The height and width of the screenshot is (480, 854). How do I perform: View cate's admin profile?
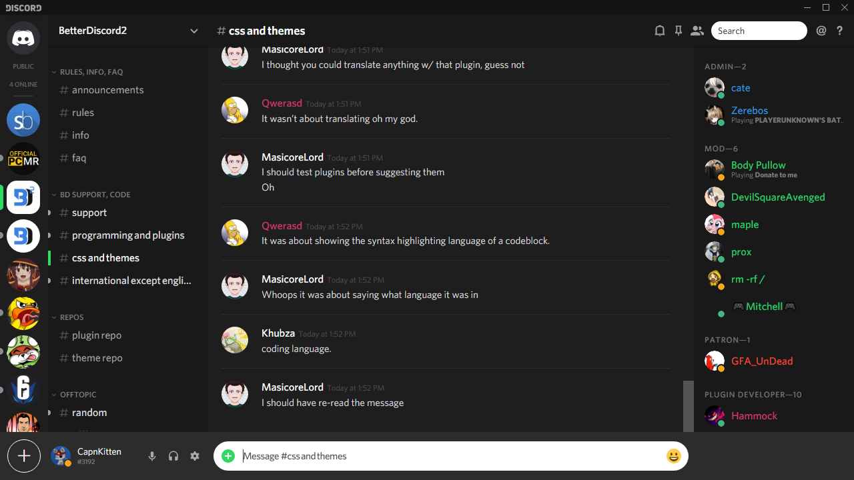pos(740,87)
